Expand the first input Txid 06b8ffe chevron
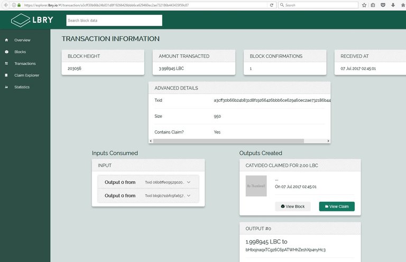 pyautogui.click(x=189, y=182)
